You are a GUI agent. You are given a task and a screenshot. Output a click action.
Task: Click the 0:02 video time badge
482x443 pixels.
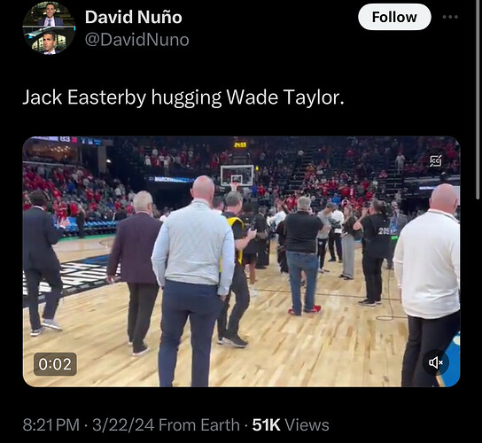[x=55, y=364]
